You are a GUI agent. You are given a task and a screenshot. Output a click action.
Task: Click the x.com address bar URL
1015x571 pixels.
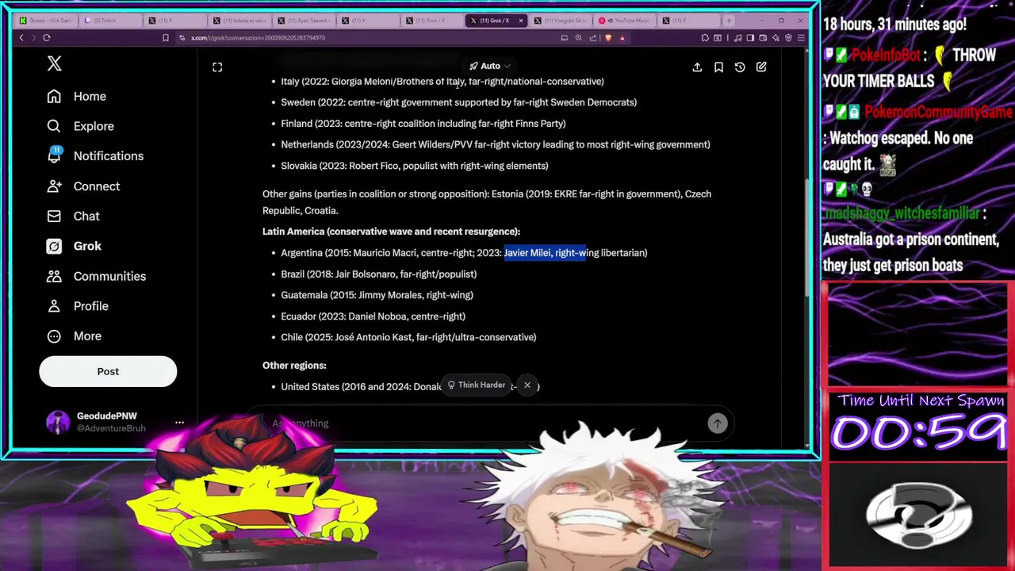259,37
